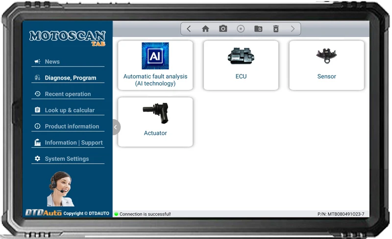Click the Sensor label text
392x239 pixels.
(x=326, y=76)
